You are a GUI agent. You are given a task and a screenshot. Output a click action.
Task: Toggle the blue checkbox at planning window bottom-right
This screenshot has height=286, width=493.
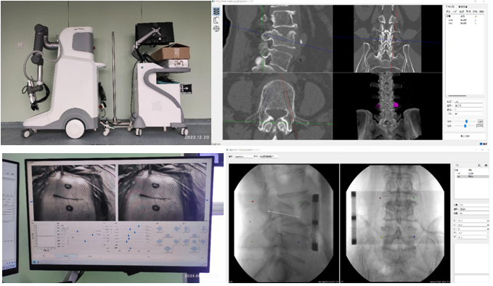tap(481, 144)
